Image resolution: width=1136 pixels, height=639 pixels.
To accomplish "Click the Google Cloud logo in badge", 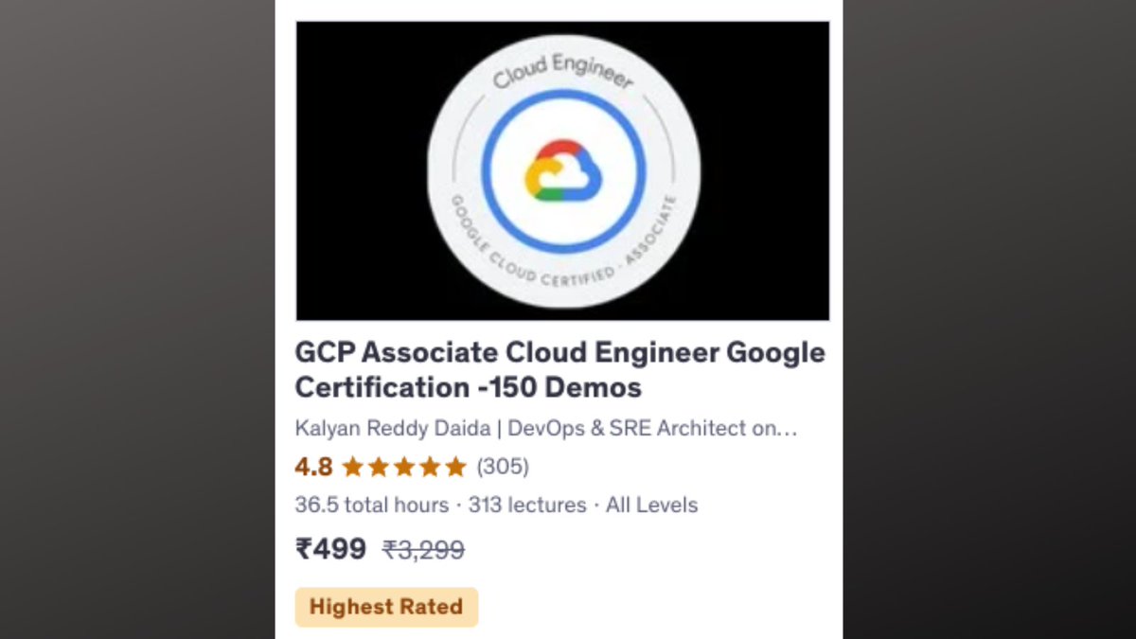I will [x=563, y=170].
